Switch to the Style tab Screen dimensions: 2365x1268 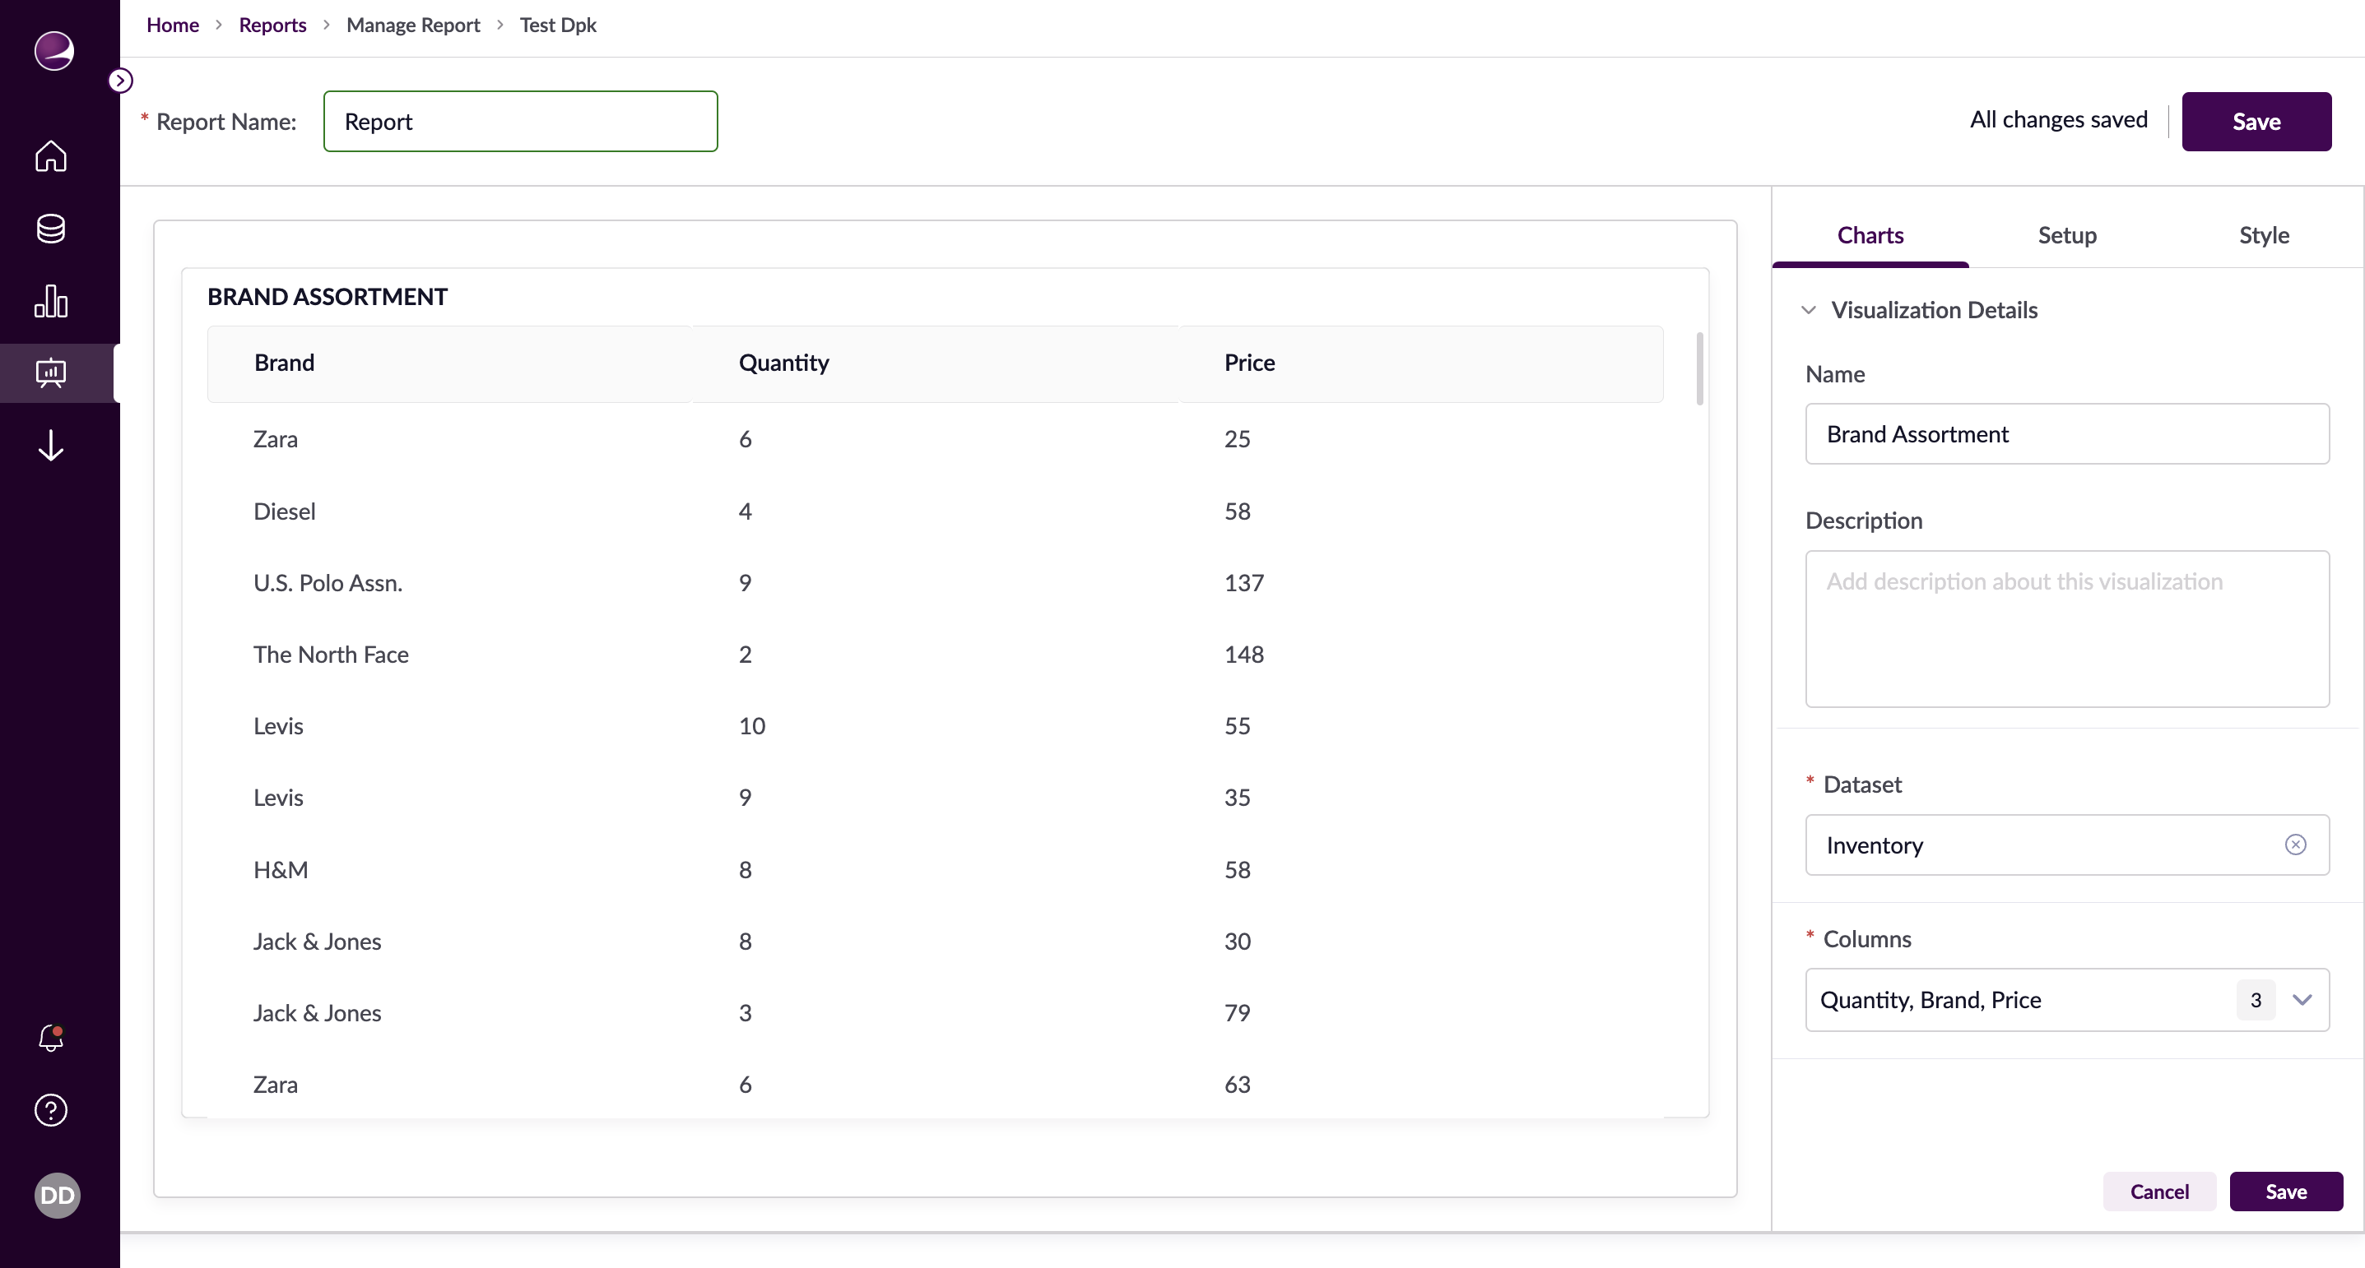point(2263,235)
